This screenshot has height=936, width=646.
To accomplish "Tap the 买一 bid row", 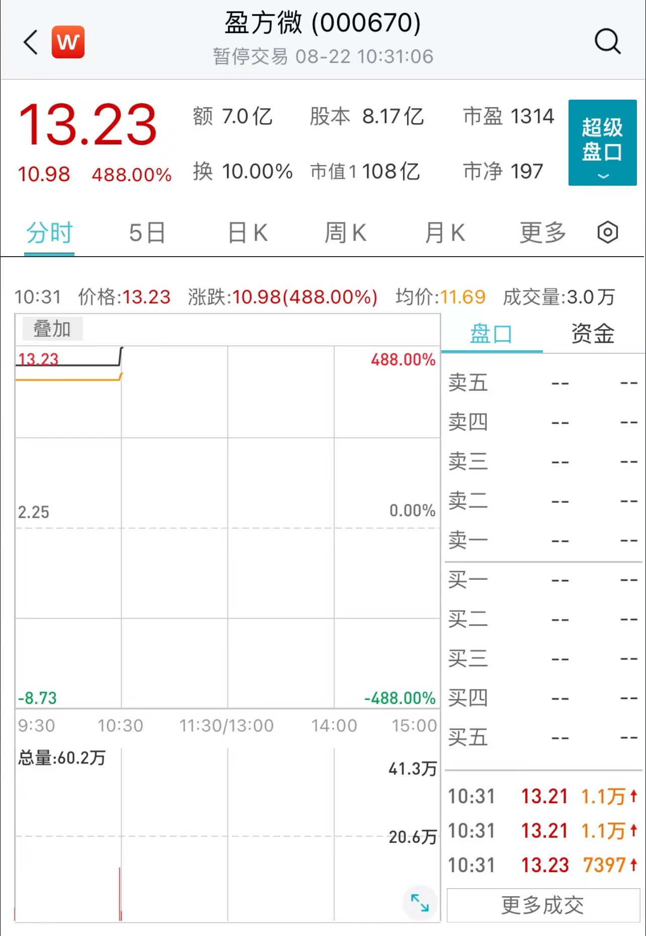I will (542, 580).
